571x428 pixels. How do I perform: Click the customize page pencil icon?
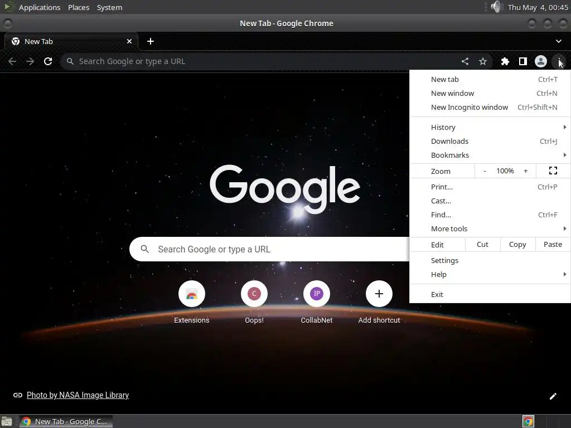pyautogui.click(x=553, y=396)
